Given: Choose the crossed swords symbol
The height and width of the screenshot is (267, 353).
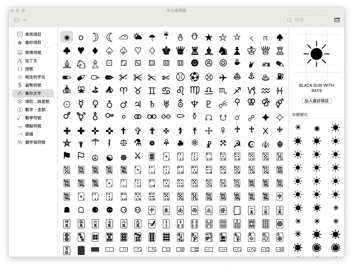Looking at the screenshot, I should pos(138,156).
